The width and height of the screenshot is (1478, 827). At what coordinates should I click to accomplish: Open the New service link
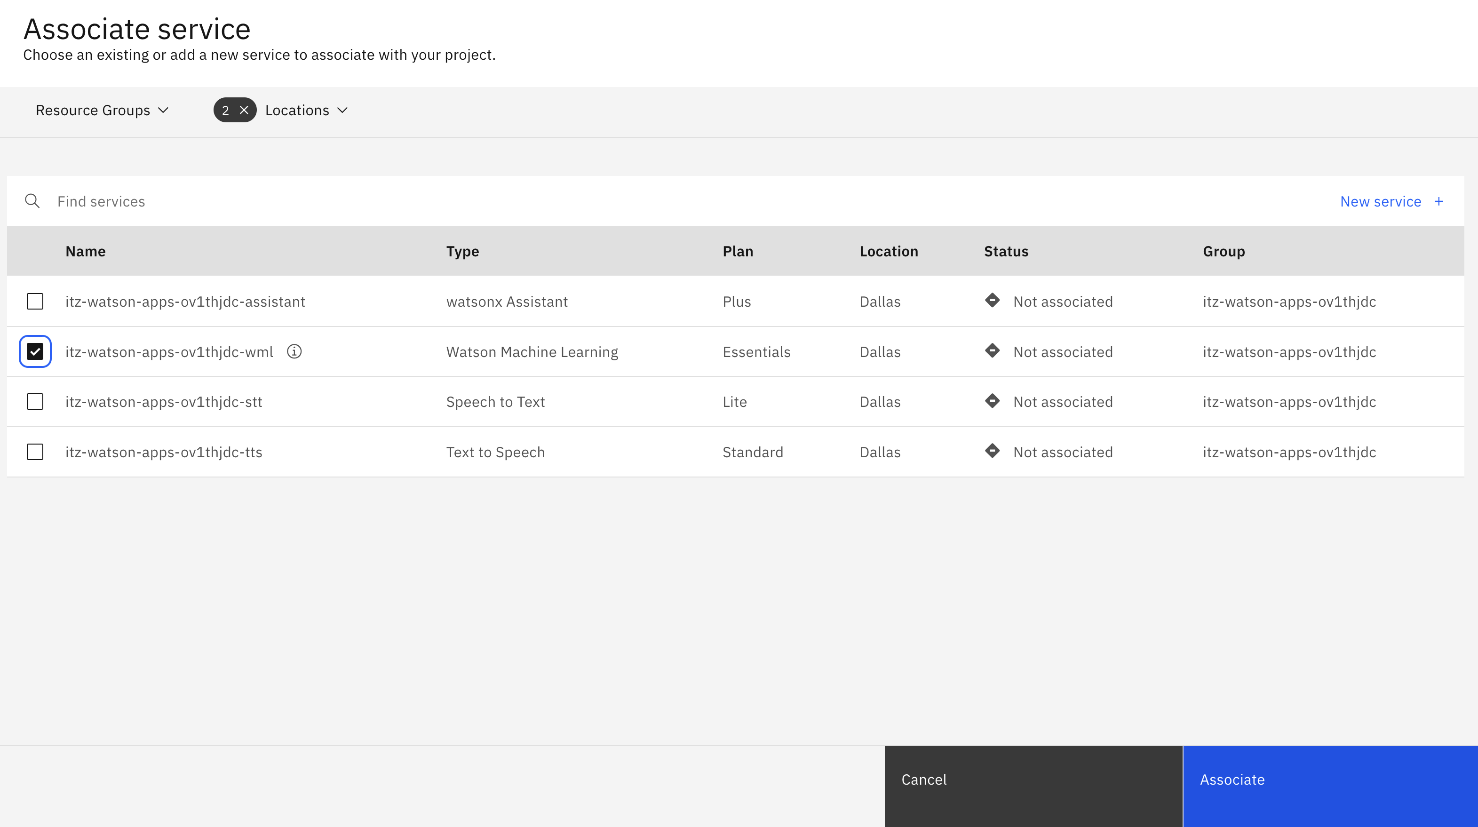1381,201
